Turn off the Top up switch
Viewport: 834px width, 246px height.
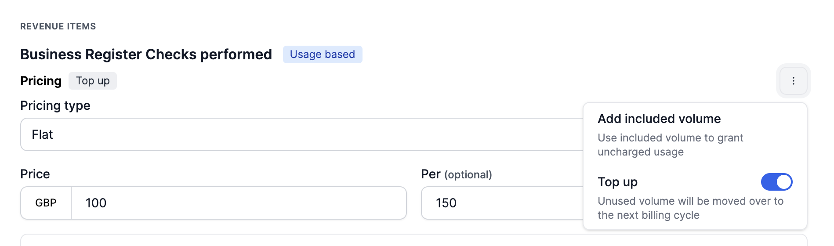[x=776, y=182]
